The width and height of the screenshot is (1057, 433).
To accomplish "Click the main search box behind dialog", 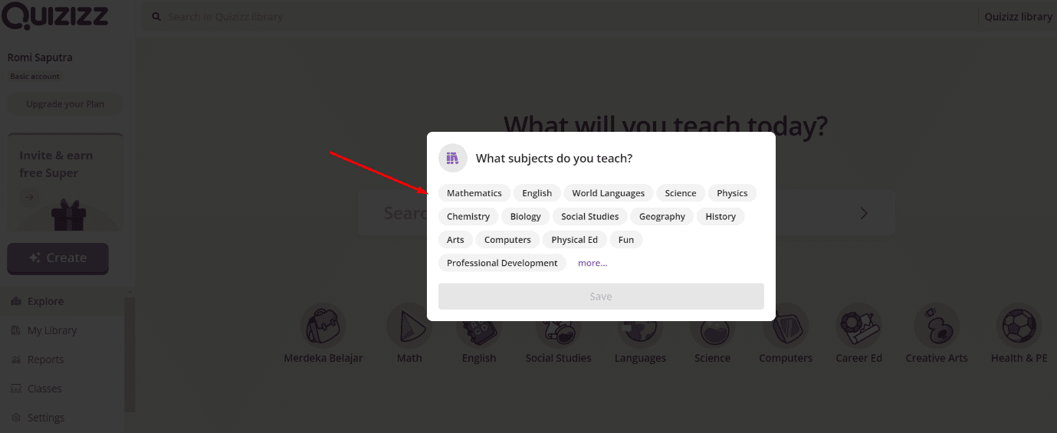I will point(626,212).
